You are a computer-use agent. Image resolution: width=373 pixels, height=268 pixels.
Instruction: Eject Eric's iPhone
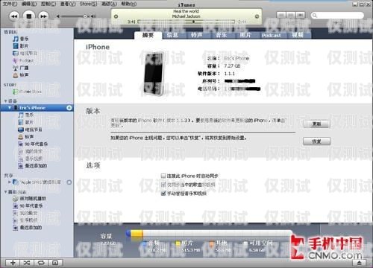coord(69,108)
